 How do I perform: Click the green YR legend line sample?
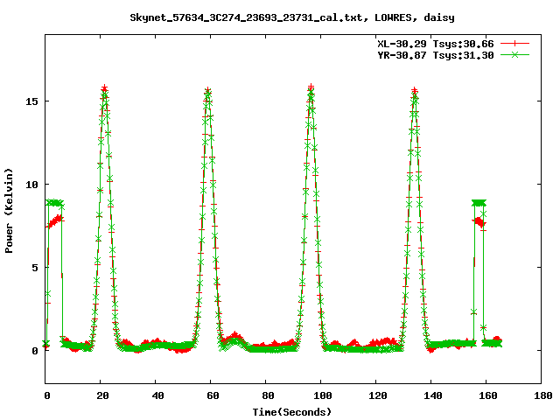514,54
